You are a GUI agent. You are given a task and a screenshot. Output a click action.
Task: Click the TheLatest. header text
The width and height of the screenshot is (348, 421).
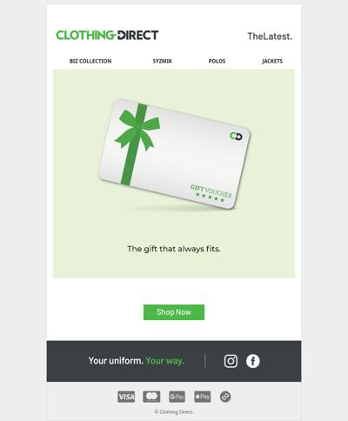(x=270, y=37)
